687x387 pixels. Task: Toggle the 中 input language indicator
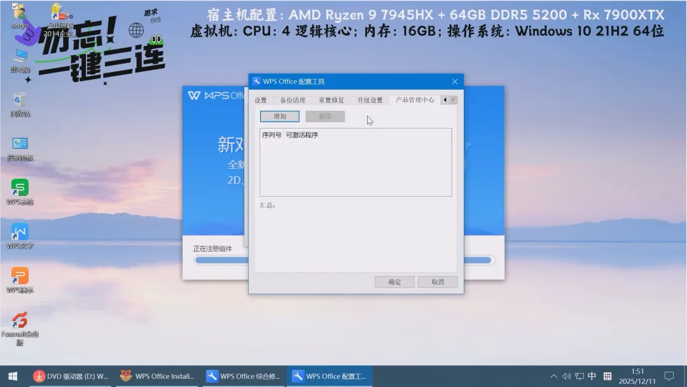point(592,376)
